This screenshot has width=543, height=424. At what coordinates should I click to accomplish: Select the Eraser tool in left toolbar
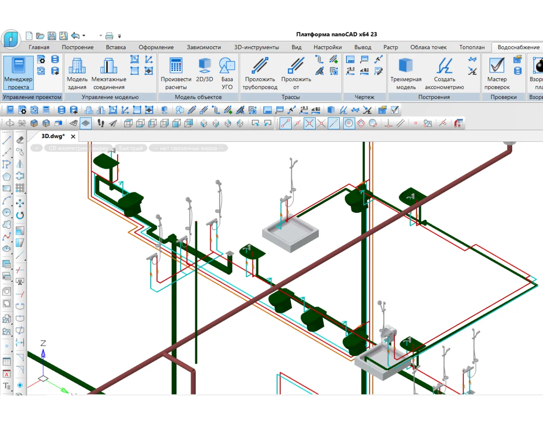pyautogui.click(x=20, y=140)
